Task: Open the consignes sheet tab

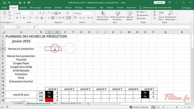Action: click(x=18, y=103)
